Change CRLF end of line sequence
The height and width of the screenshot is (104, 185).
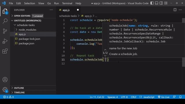pyautogui.click(x=134, y=97)
